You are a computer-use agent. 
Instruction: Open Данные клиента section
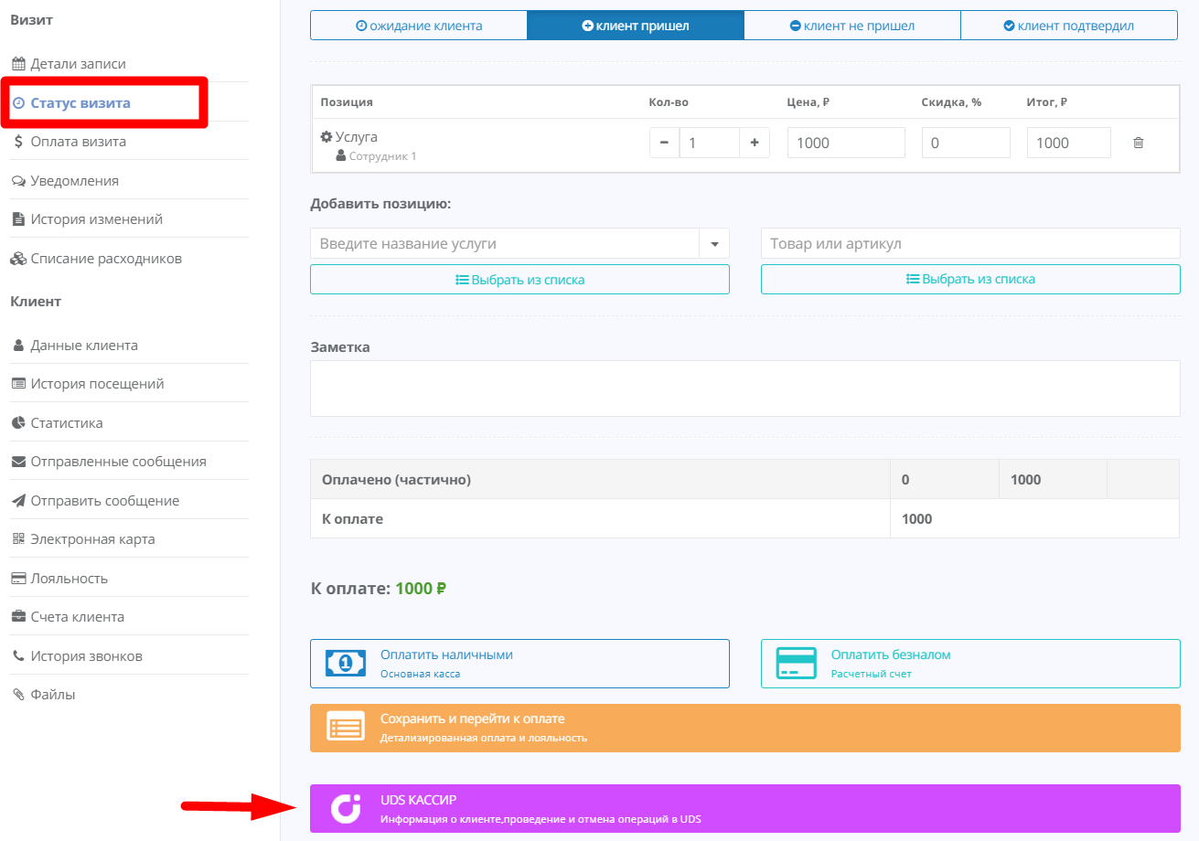pyautogui.click(x=84, y=346)
